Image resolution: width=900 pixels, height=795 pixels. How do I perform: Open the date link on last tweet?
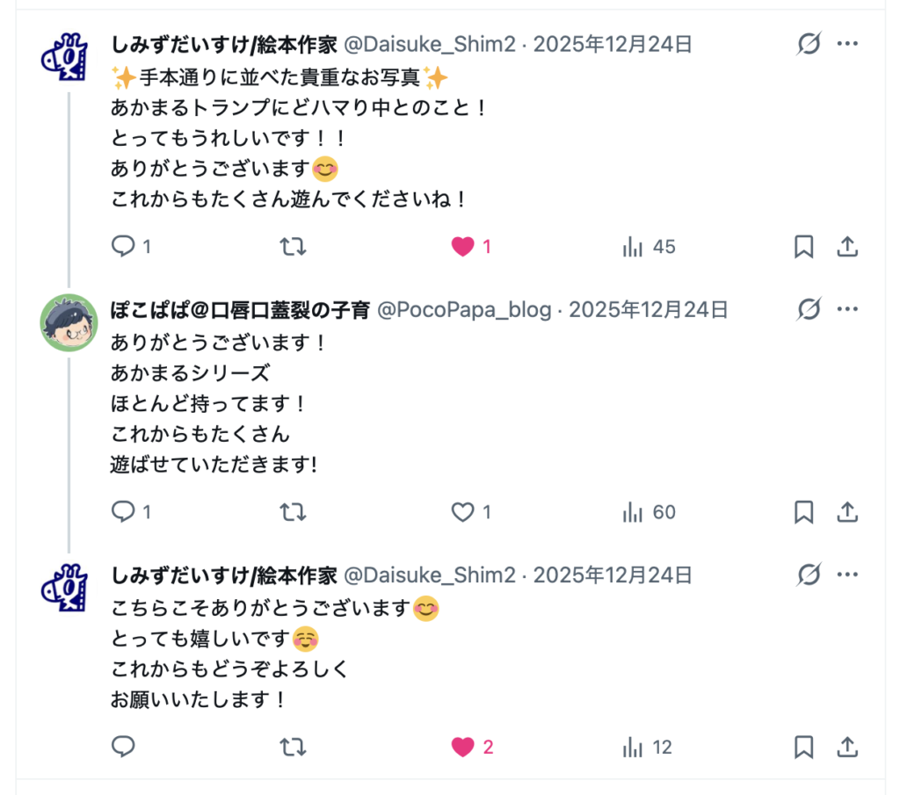[x=613, y=575]
